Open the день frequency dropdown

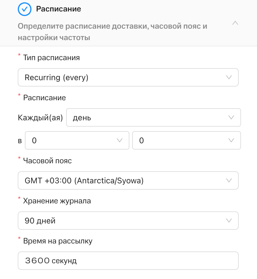click(154, 117)
